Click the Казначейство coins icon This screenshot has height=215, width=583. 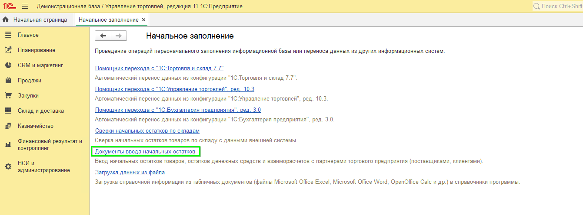[8, 126]
